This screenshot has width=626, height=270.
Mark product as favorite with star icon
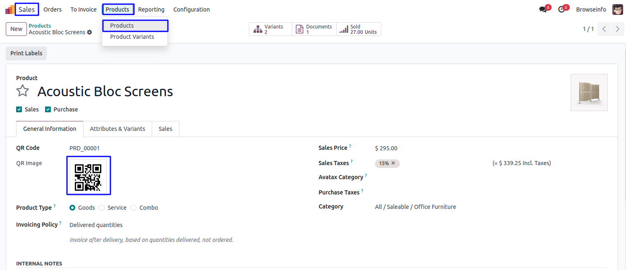[23, 91]
